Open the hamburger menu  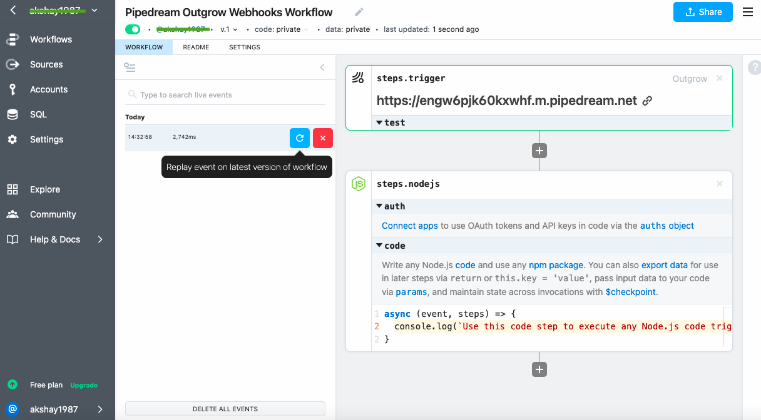[748, 12]
